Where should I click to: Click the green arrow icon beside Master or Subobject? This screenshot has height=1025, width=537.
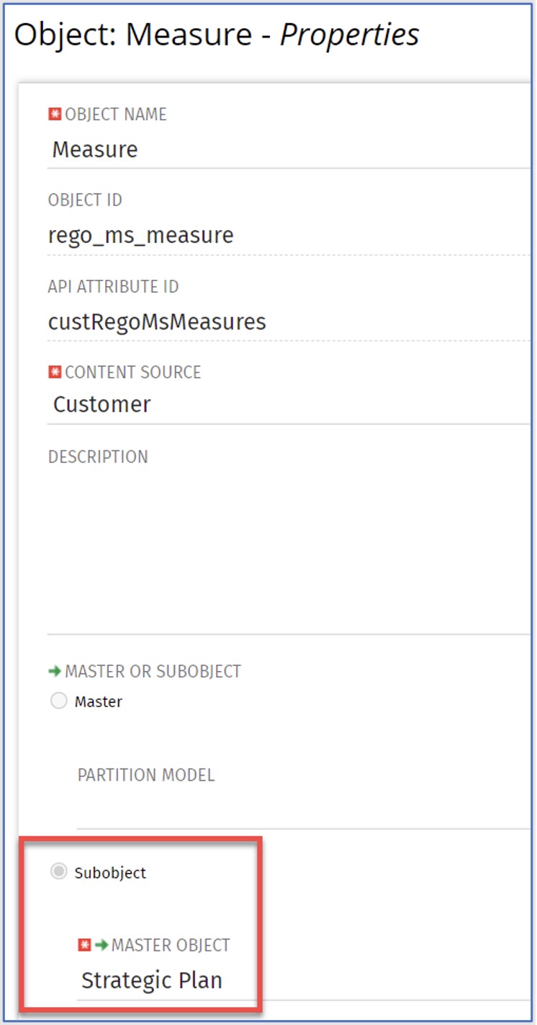(x=55, y=671)
